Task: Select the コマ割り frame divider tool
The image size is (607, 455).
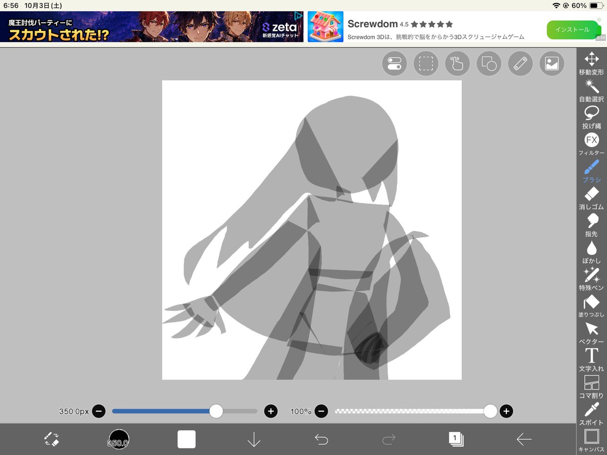Action: (591, 387)
